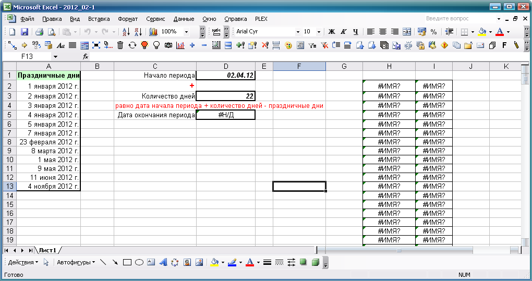This screenshot has height=281, width=532.
Task: Toggle the select objects pointer tool
Action: pyautogui.click(x=46, y=262)
